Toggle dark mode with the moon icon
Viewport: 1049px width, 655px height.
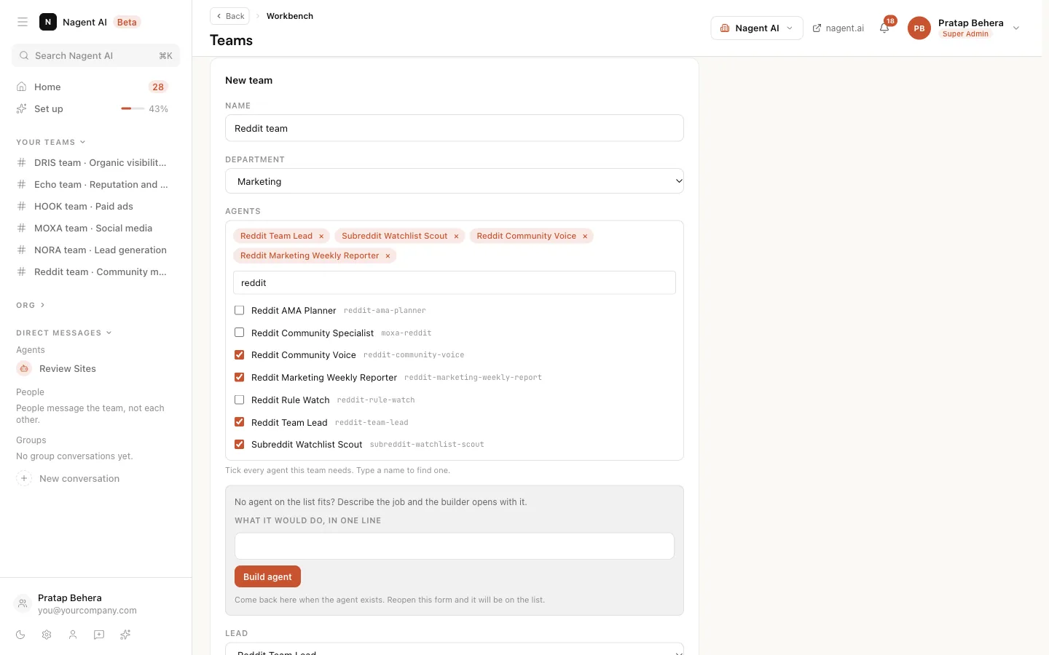coord(20,635)
